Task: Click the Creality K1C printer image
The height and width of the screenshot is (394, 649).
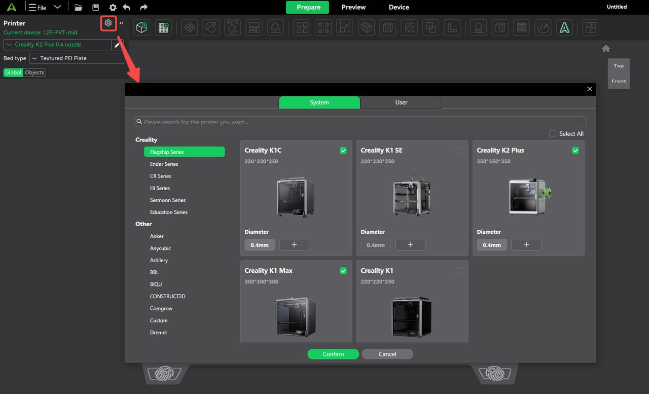Action: point(296,197)
